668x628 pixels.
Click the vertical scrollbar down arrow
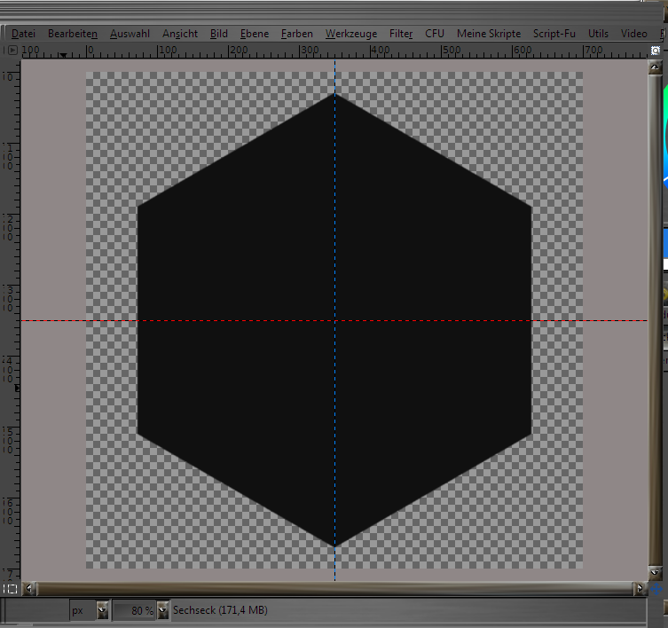click(x=655, y=574)
